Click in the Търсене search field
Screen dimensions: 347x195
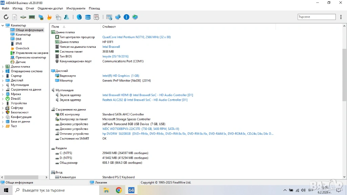click(x=316, y=17)
